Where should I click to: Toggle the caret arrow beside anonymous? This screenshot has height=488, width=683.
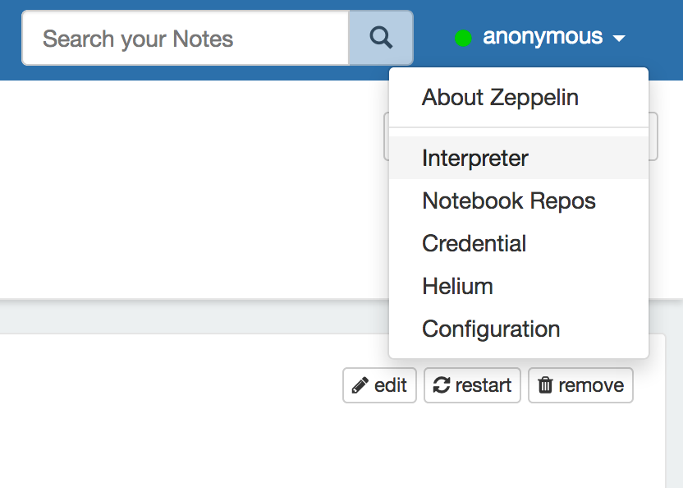pos(620,39)
